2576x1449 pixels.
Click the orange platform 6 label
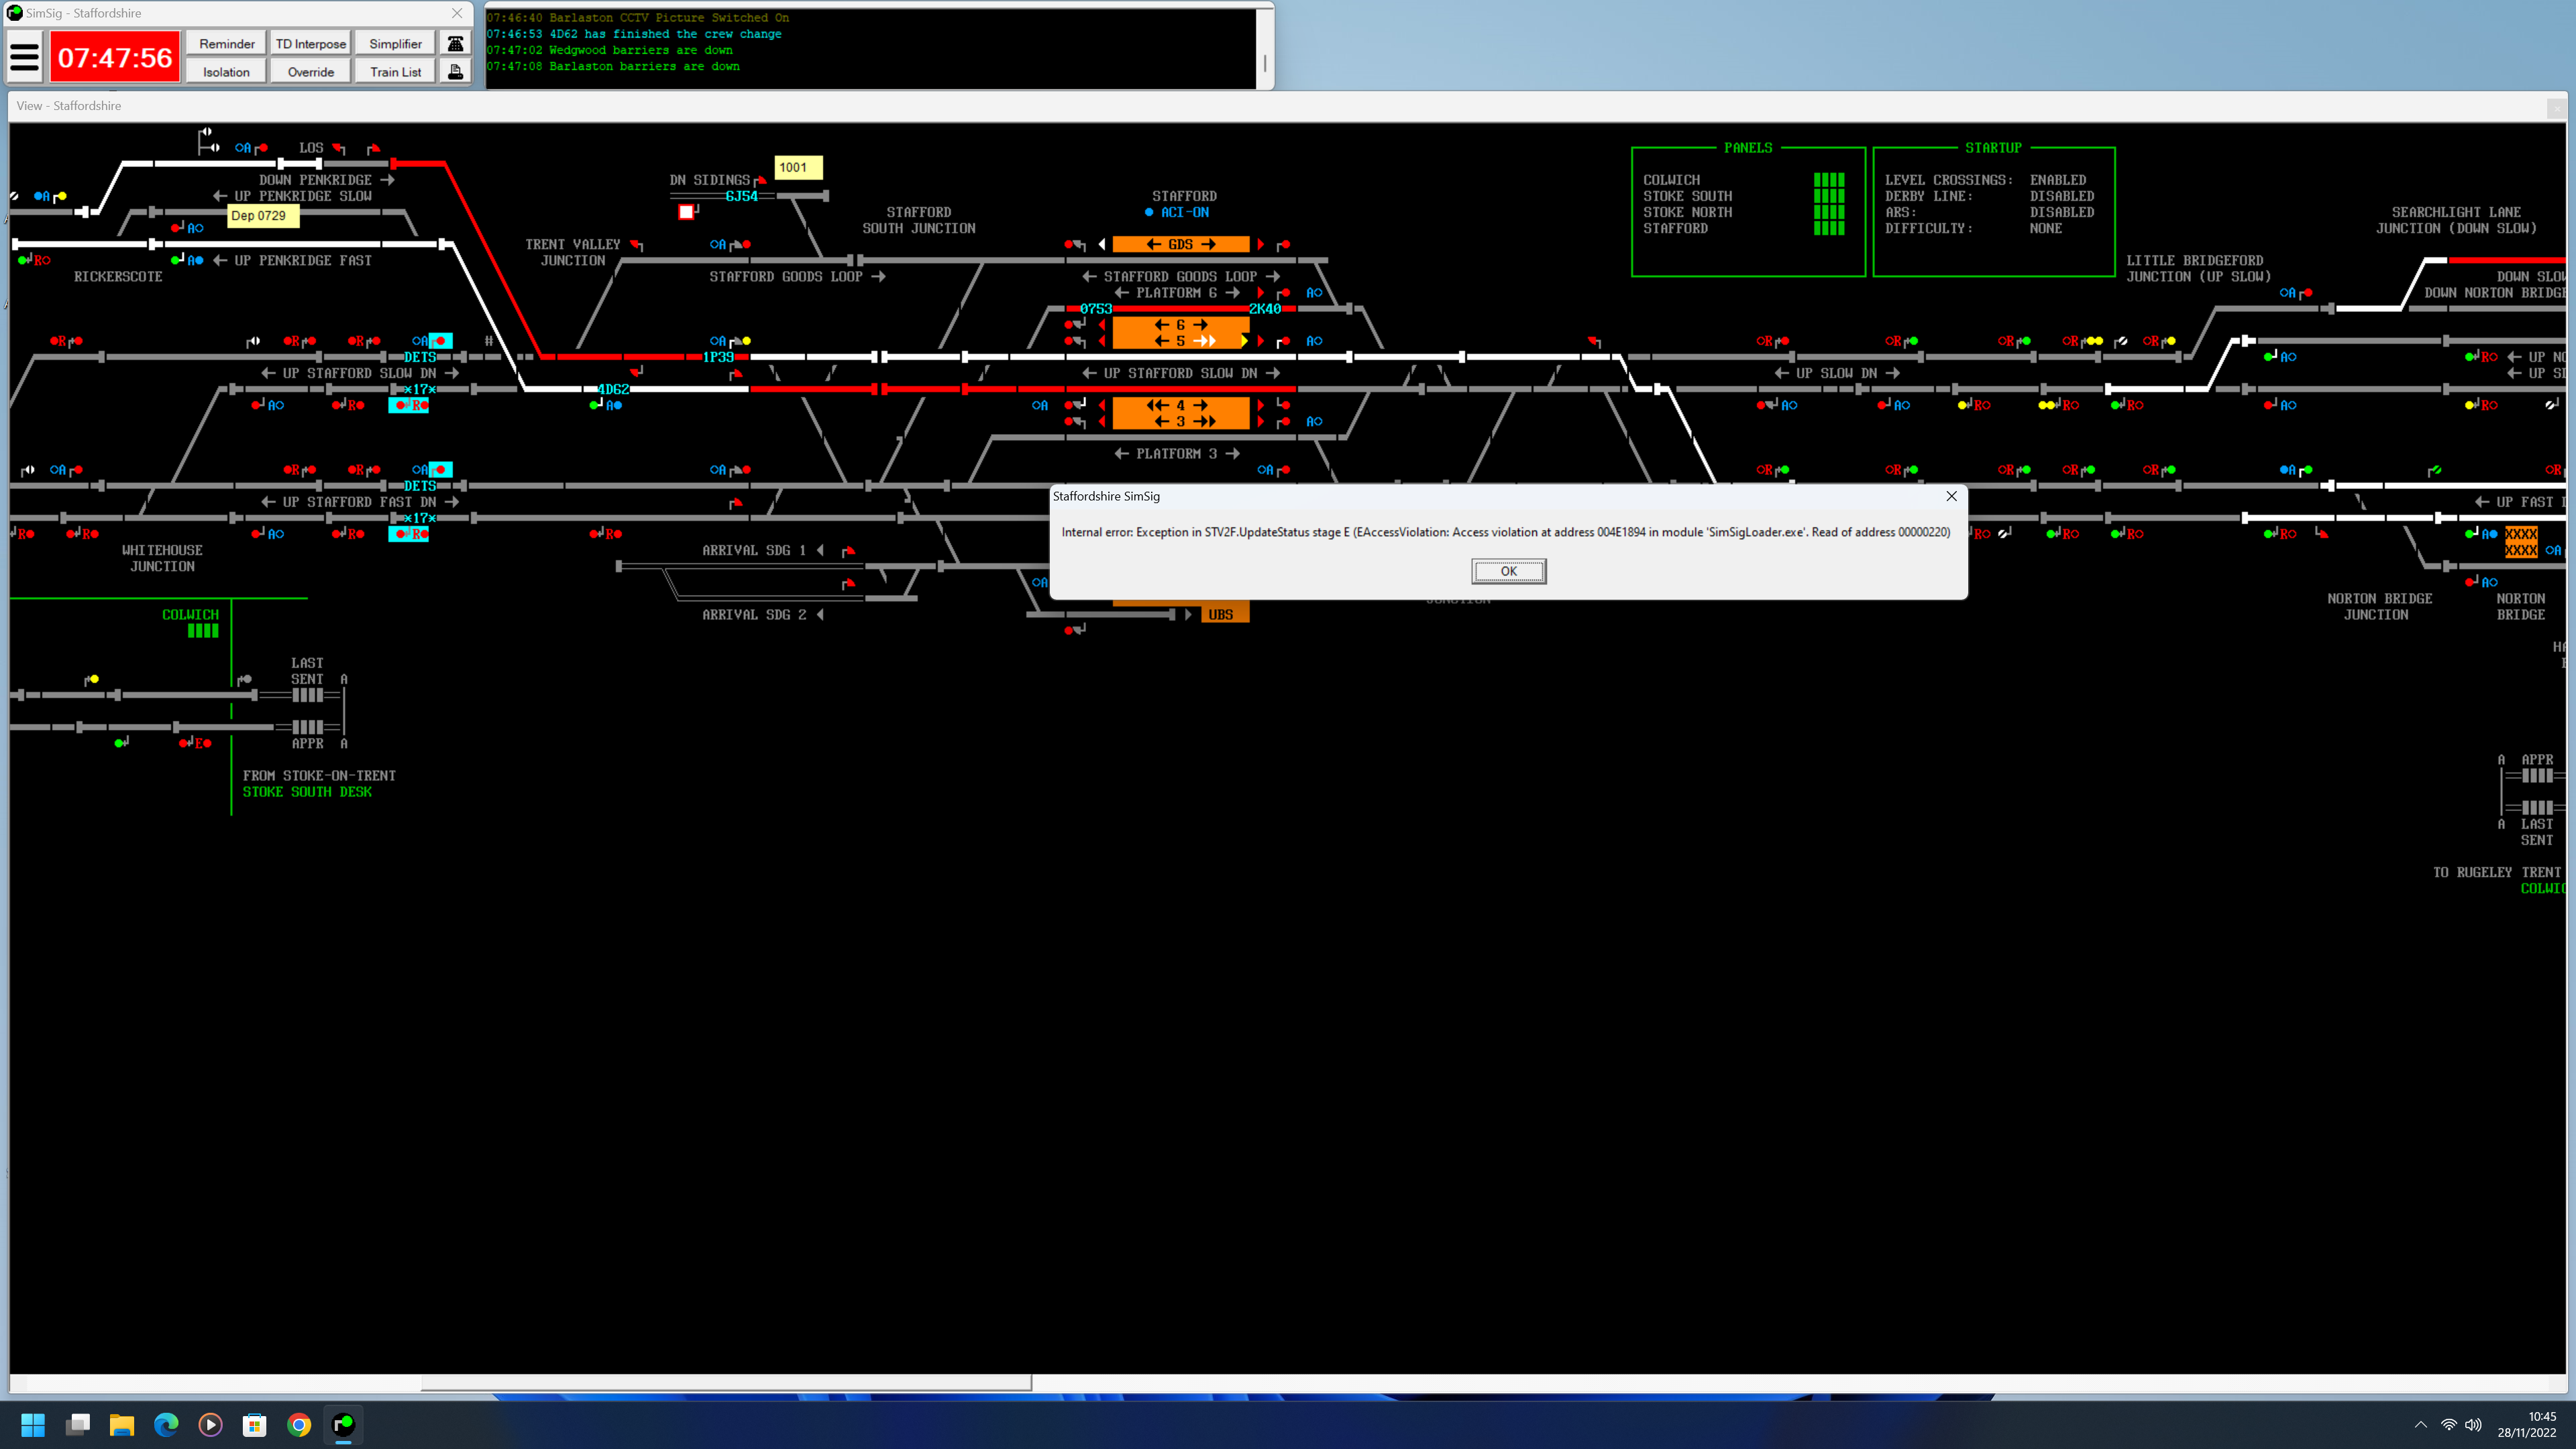click(x=1181, y=325)
